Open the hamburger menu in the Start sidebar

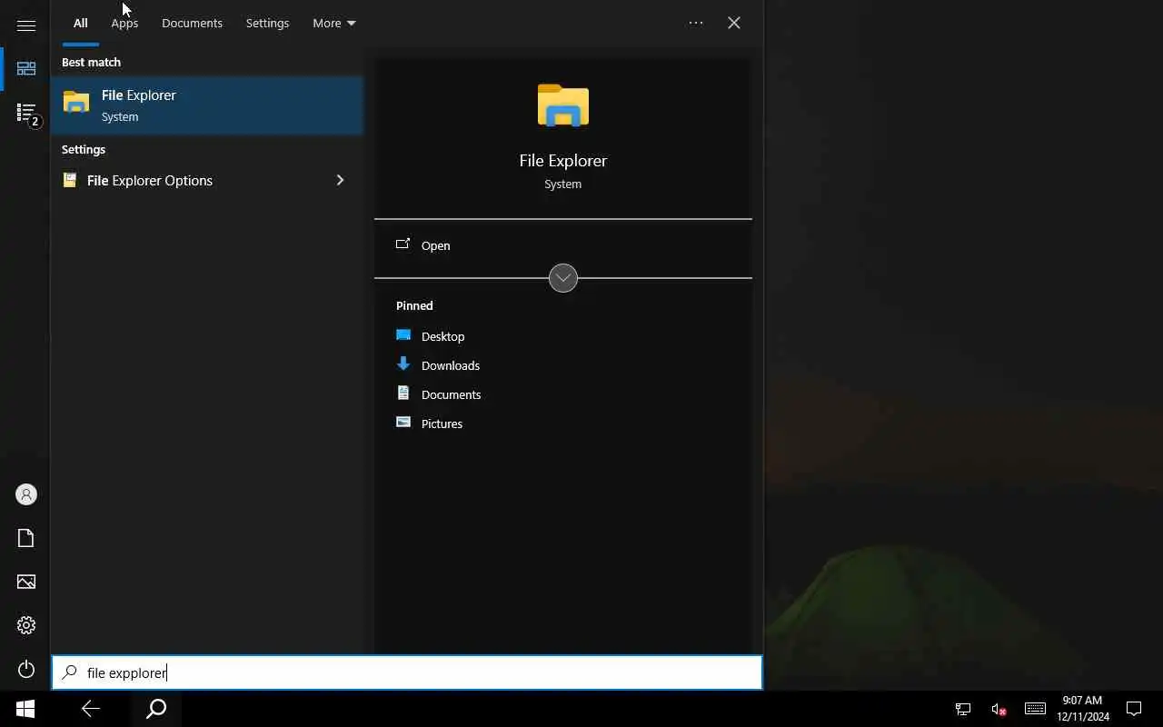click(25, 25)
